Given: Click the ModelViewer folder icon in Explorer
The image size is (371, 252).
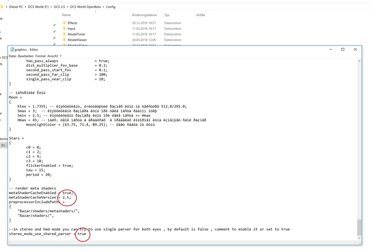Looking at the screenshot, I should pyautogui.click(x=64, y=40).
